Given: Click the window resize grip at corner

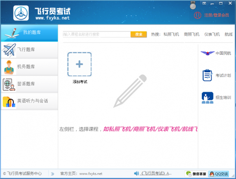Looking at the screenshot, I should pos(233,176).
